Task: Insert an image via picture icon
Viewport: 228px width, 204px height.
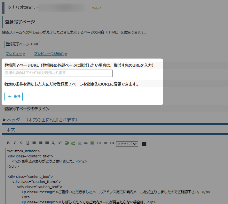Action: 92,143
